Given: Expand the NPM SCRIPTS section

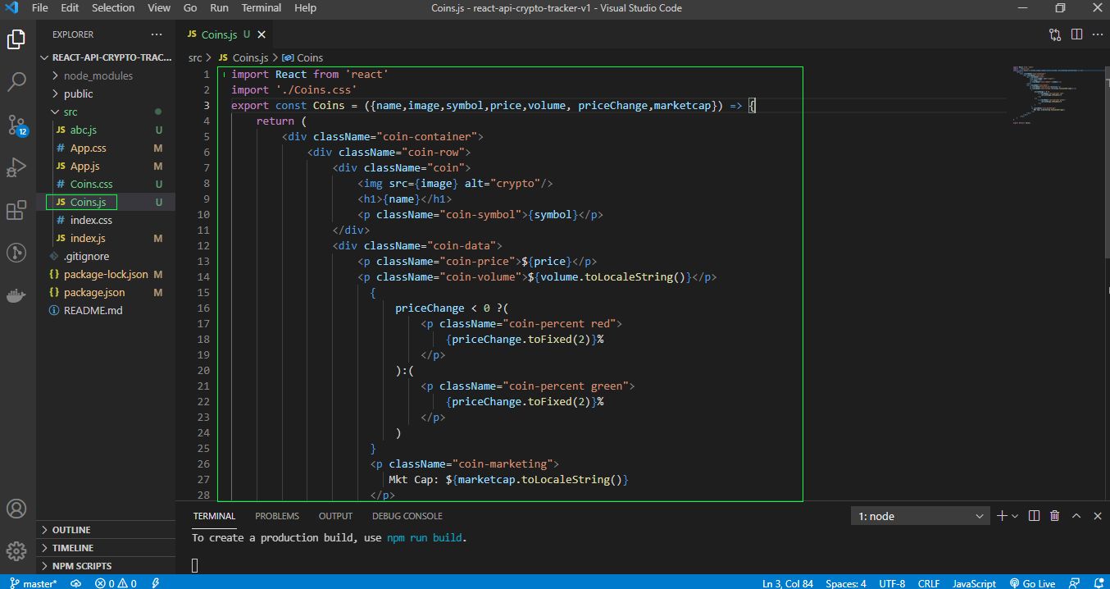Looking at the screenshot, I should pyautogui.click(x=107, y=566).
